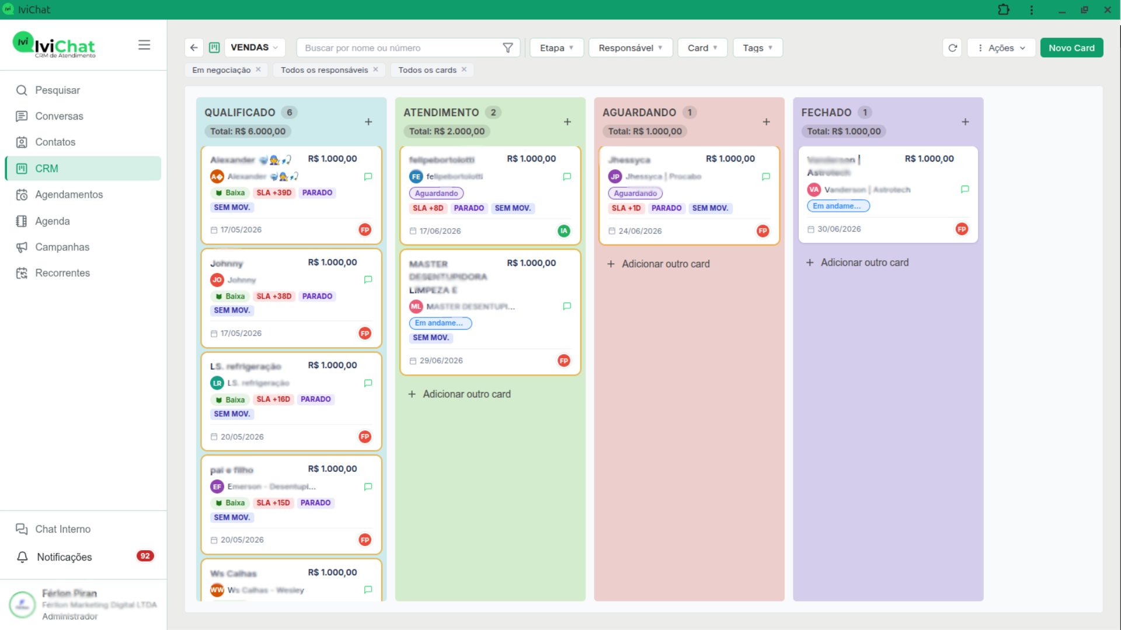Open chat icon on felipebortolotti card

click(567, 177)
